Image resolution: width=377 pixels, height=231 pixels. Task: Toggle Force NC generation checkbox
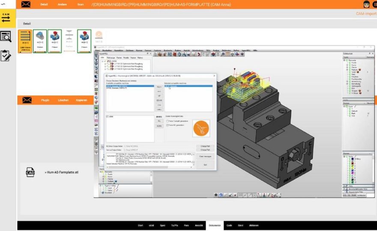pos(168,125)
